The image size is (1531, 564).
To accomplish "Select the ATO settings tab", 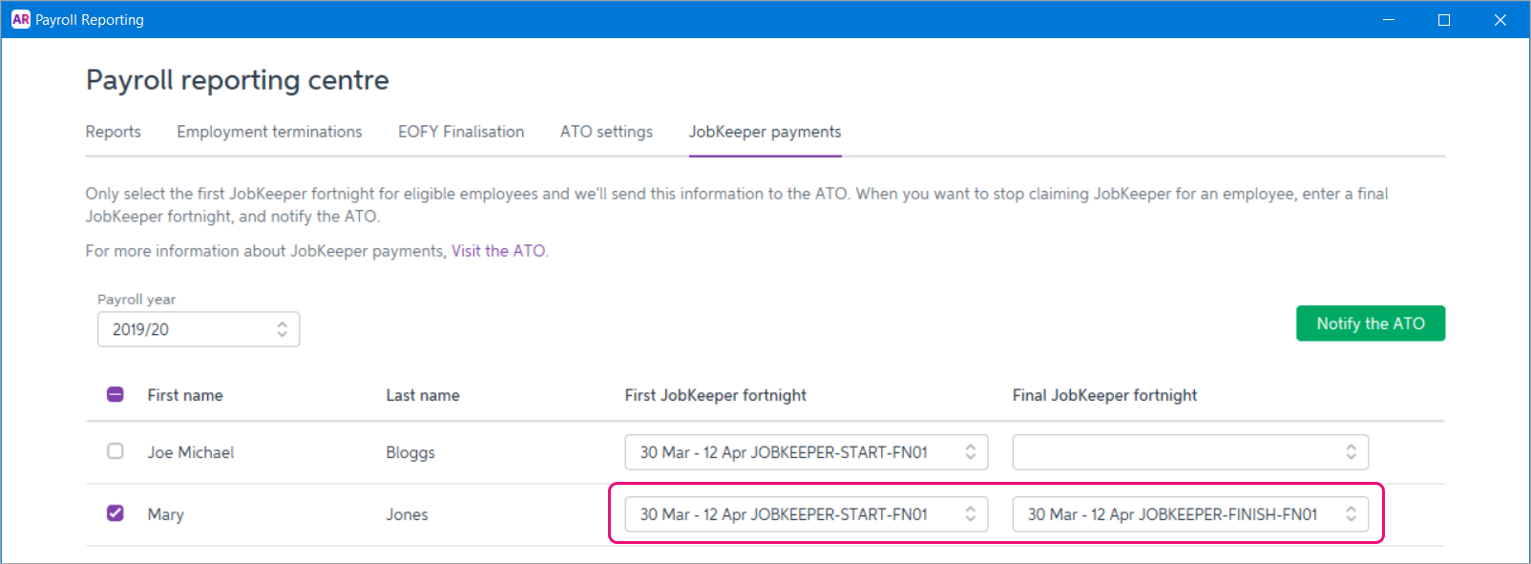I will pyautogui.click(x=606, y=132).
